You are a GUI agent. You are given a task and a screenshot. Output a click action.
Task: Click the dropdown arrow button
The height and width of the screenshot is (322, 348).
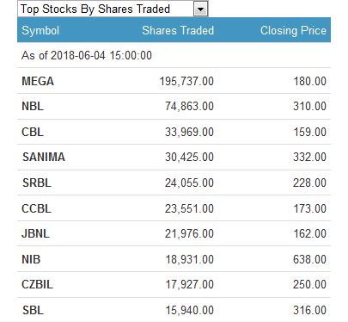[200, 9]
